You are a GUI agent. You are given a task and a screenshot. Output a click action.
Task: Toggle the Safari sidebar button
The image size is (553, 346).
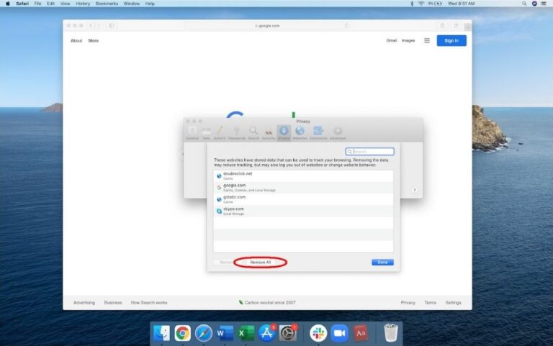(x=112, y=26)
